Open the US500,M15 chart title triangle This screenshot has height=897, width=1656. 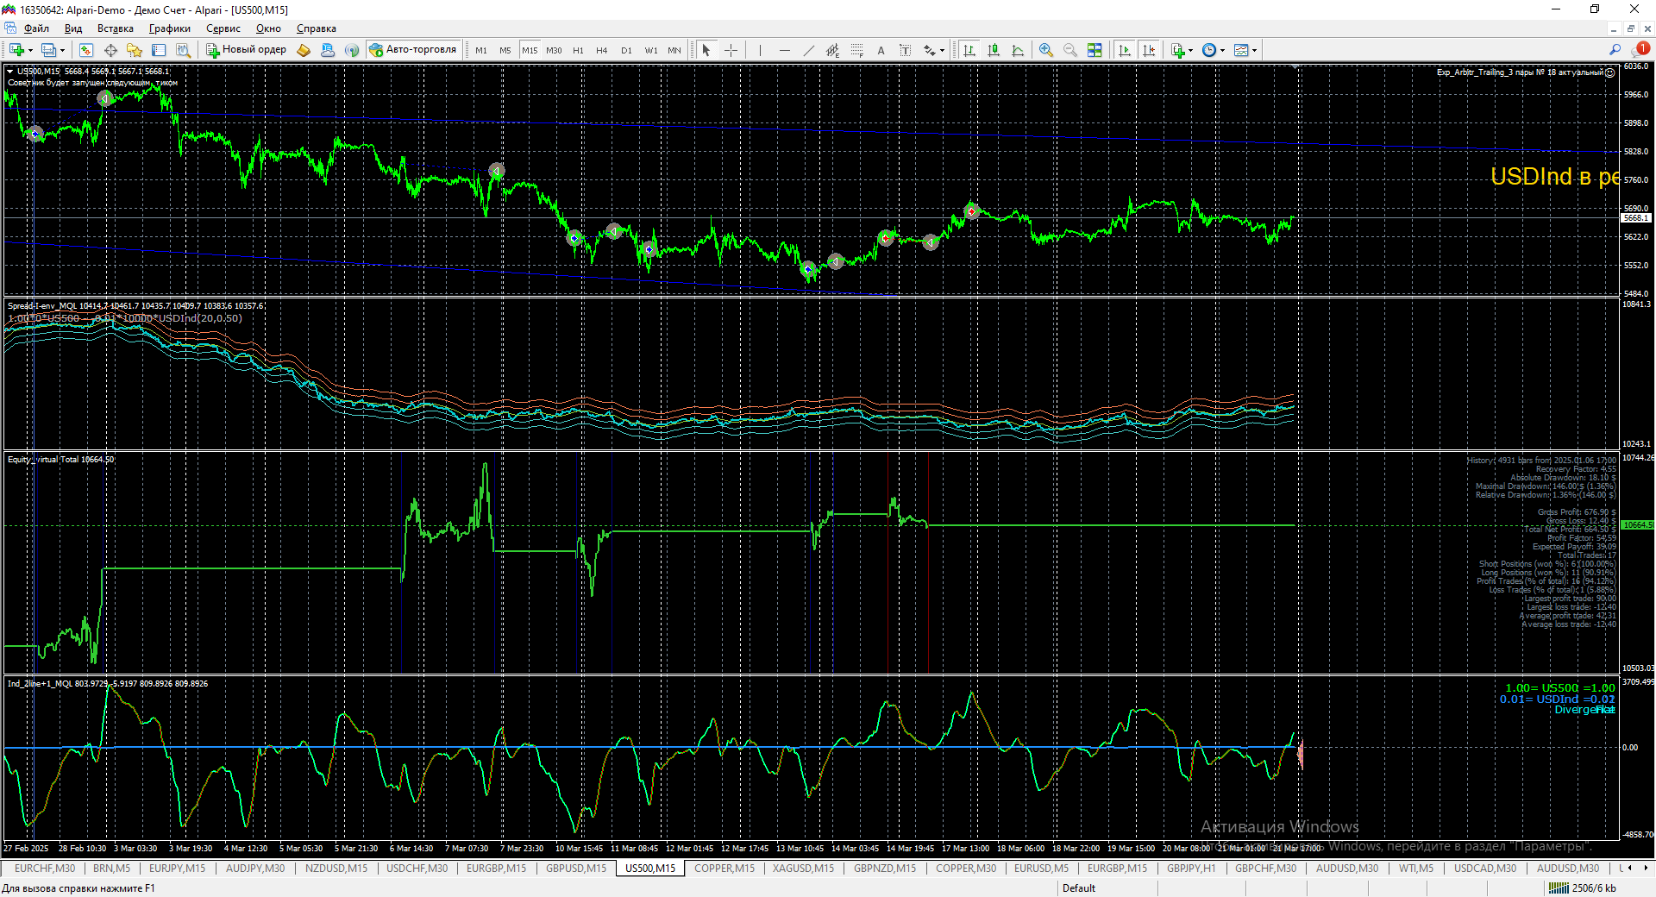tap(10, 72)
